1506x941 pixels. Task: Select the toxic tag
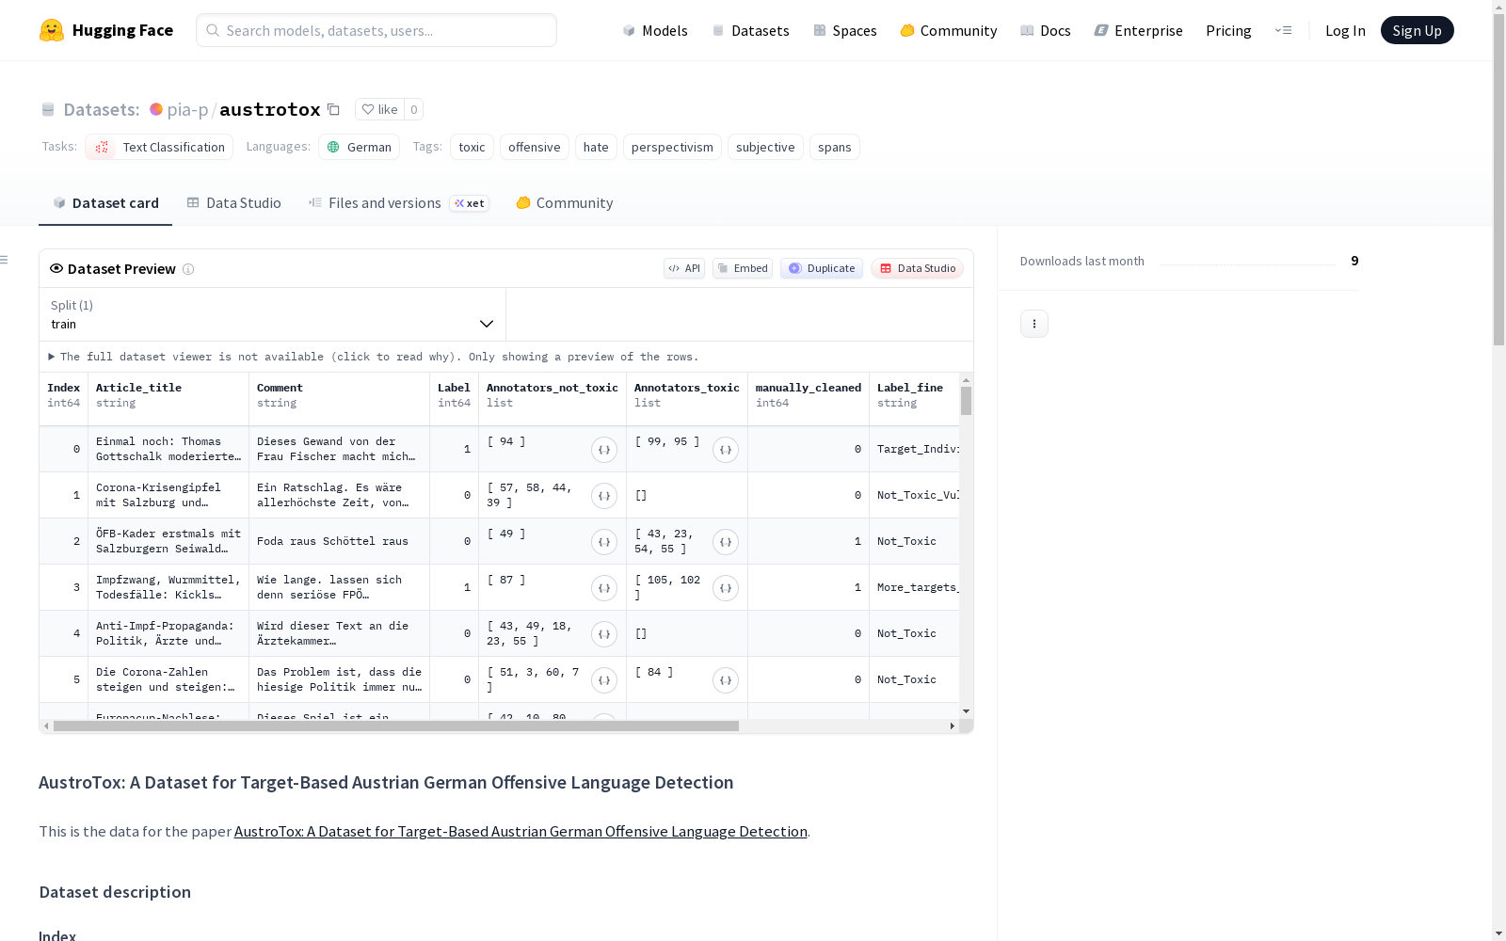click(x=472, y=147)
